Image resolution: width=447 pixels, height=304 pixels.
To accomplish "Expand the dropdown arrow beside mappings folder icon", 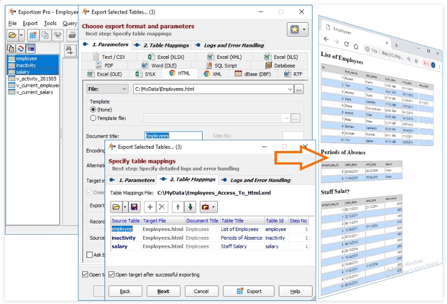I will pos(125,207).
